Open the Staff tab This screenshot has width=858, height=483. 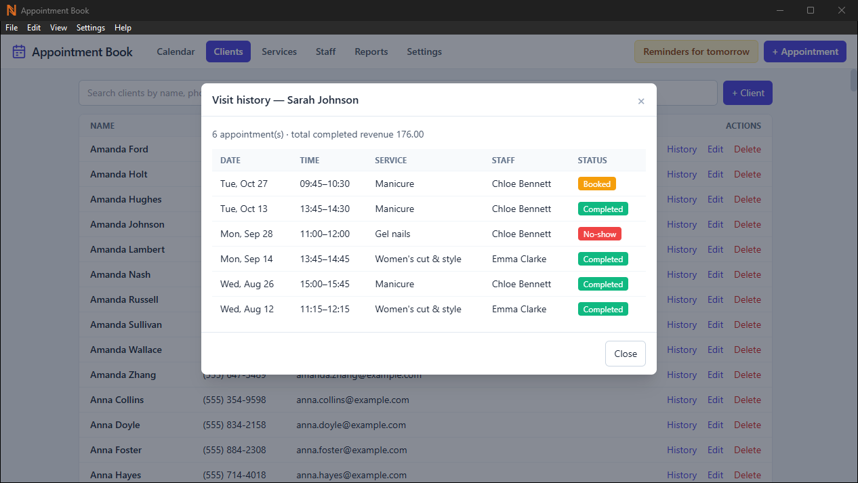[325, 51]
